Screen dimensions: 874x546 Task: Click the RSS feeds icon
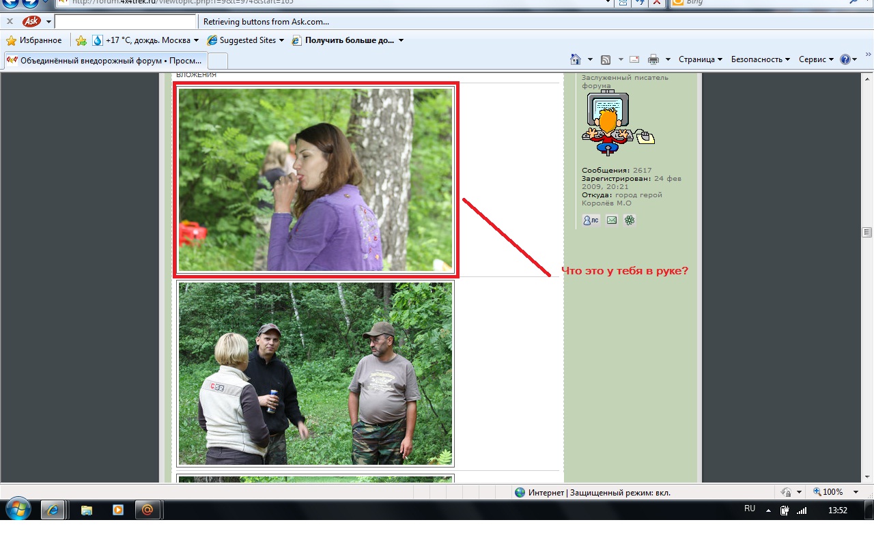[x=606, y=59]
